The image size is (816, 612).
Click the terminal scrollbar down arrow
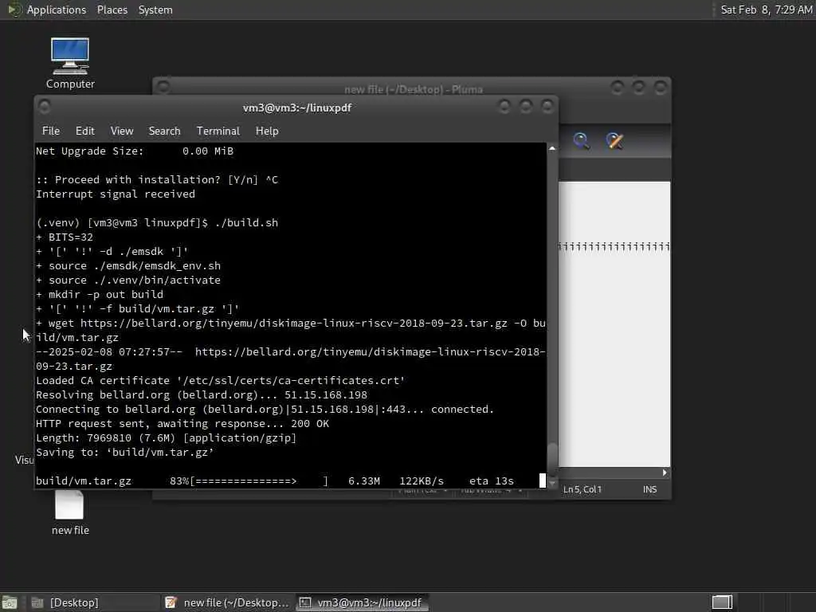(552, 484)
